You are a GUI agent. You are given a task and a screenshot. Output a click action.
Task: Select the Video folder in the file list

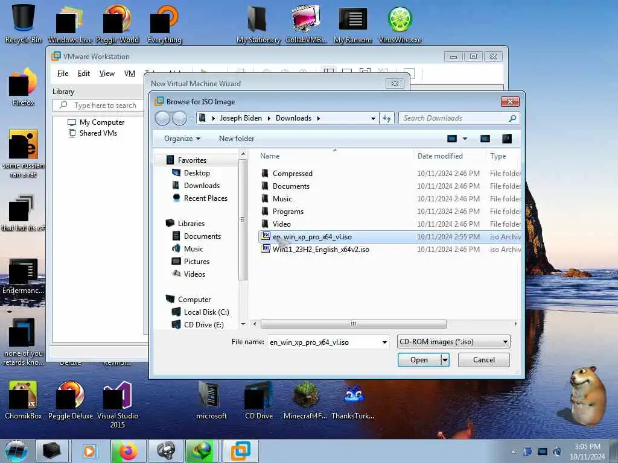(x=389, y=224)
